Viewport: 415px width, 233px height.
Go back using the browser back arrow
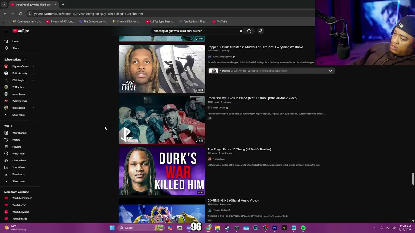[x=5, y=14]
